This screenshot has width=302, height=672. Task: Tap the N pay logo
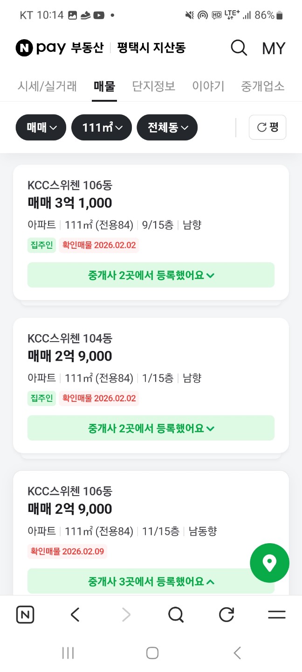point(41,48)
